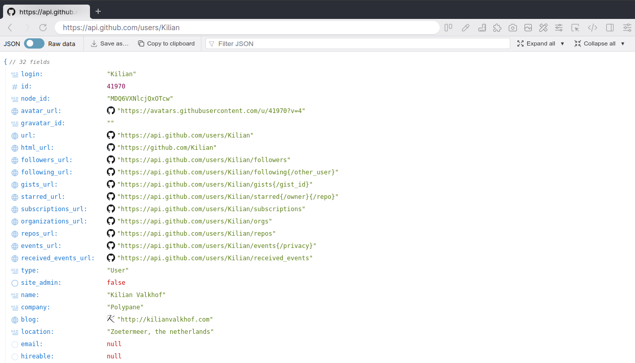Click the hash icon before the id field
Image resolution: width=635 pixels, height=363 pixels.
(x=15, y=86)
